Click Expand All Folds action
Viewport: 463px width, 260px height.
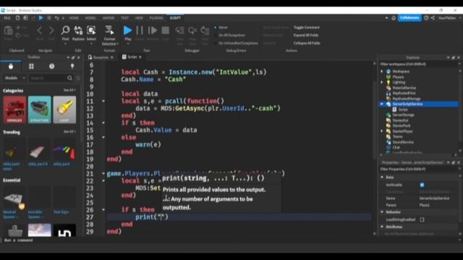pyautogui.click(x=306, y=35)
